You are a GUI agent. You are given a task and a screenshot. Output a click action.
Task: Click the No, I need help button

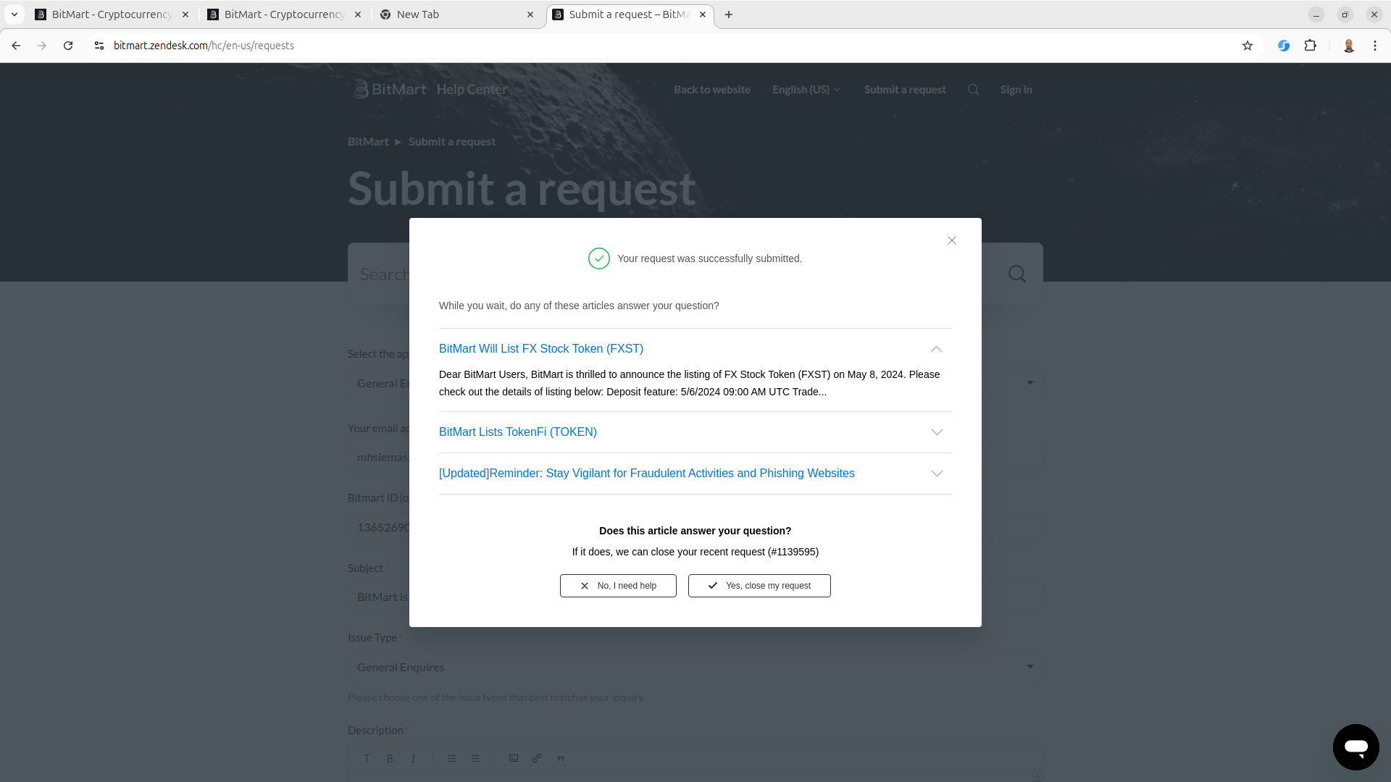pyautogui.click(x=618, y=586)
